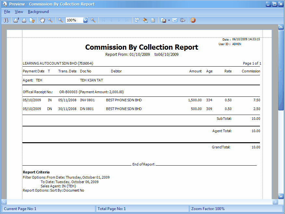Click the commission value 2.50
285x214 pixels.
coord(257,109)
